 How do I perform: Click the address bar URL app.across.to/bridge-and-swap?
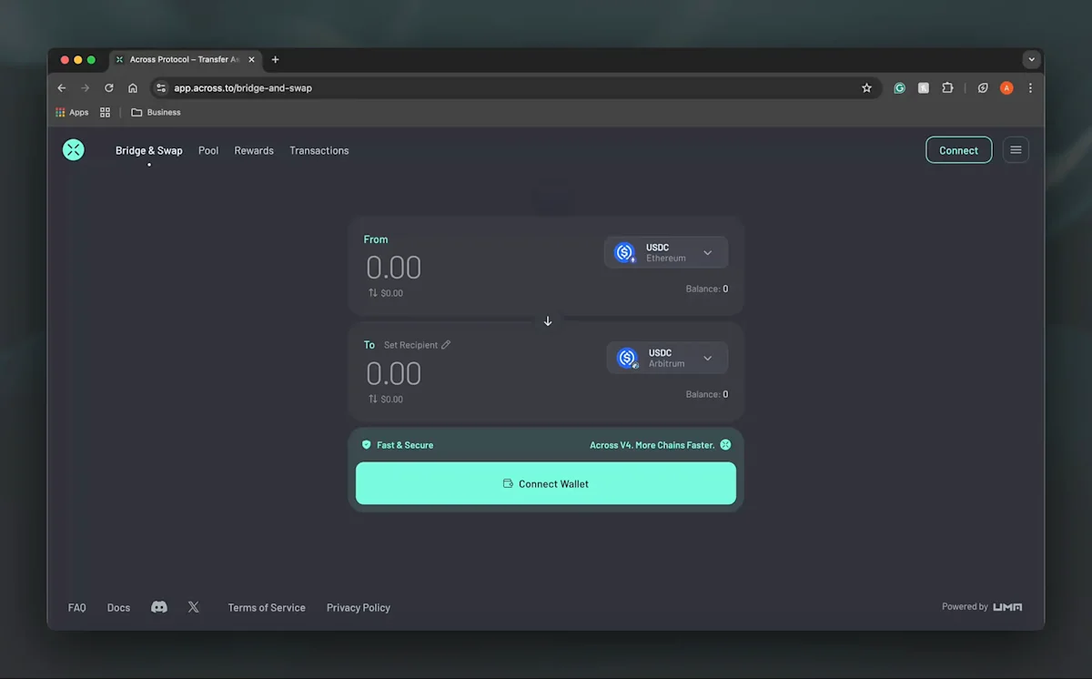(243, 88)
